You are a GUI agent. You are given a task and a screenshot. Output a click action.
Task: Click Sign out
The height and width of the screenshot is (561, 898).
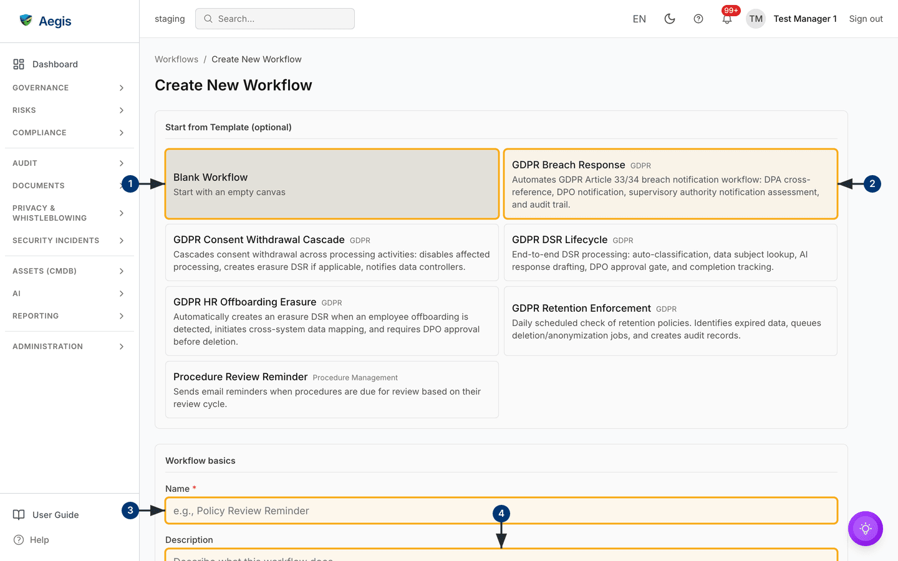[x=866, y=19]
